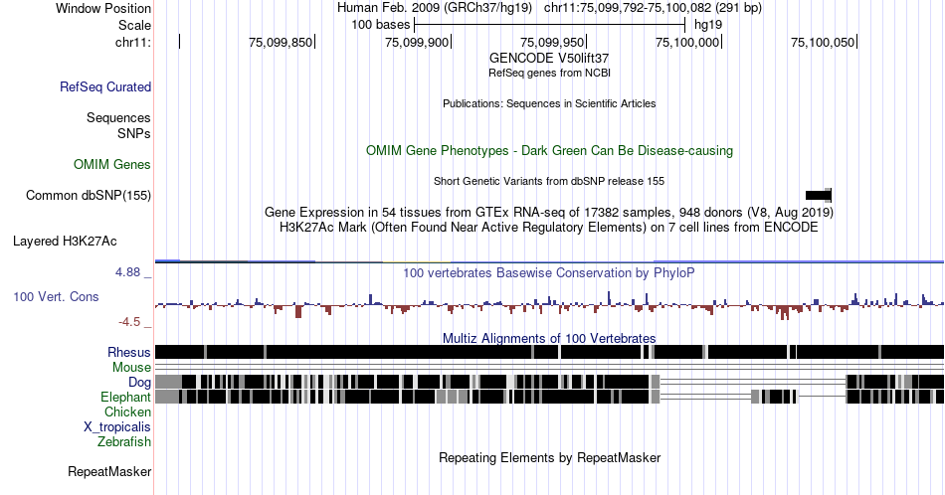Click the Scale label

134,25
